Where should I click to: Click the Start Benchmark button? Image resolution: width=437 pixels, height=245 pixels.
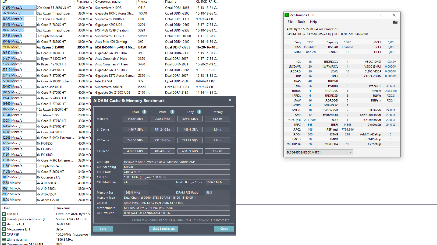point(164,229)
